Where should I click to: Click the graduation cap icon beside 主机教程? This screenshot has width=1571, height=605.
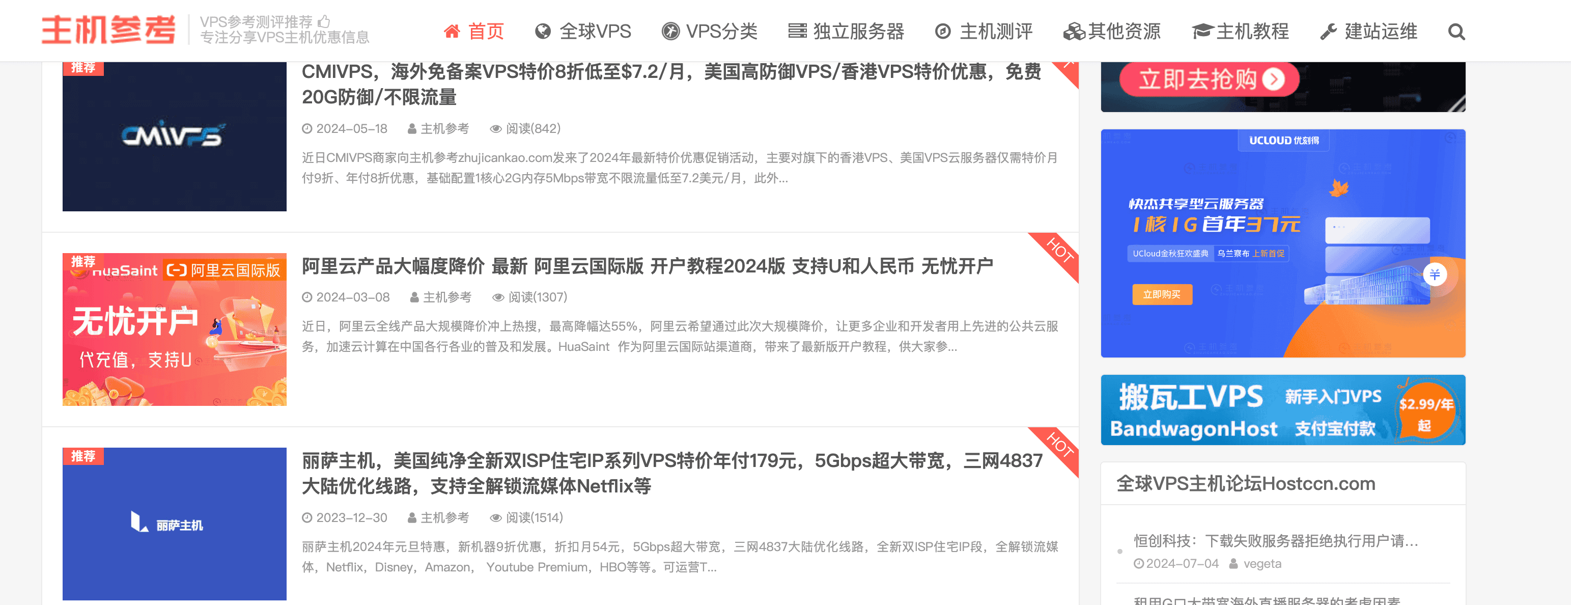(1202, 31)
